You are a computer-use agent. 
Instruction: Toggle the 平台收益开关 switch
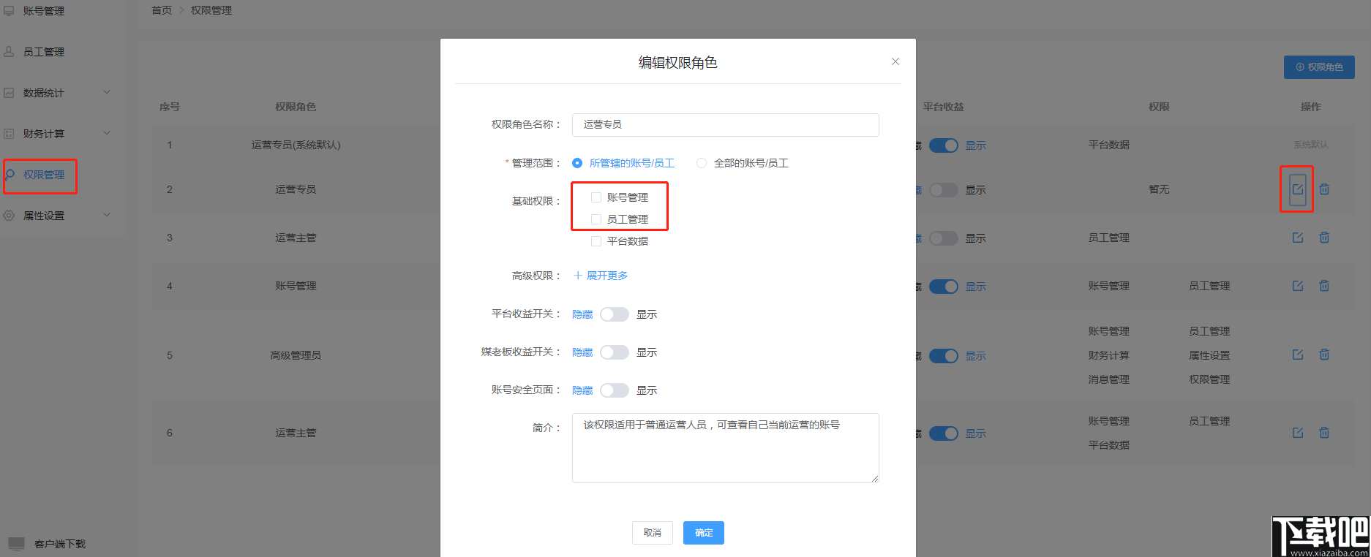point(615,314)
